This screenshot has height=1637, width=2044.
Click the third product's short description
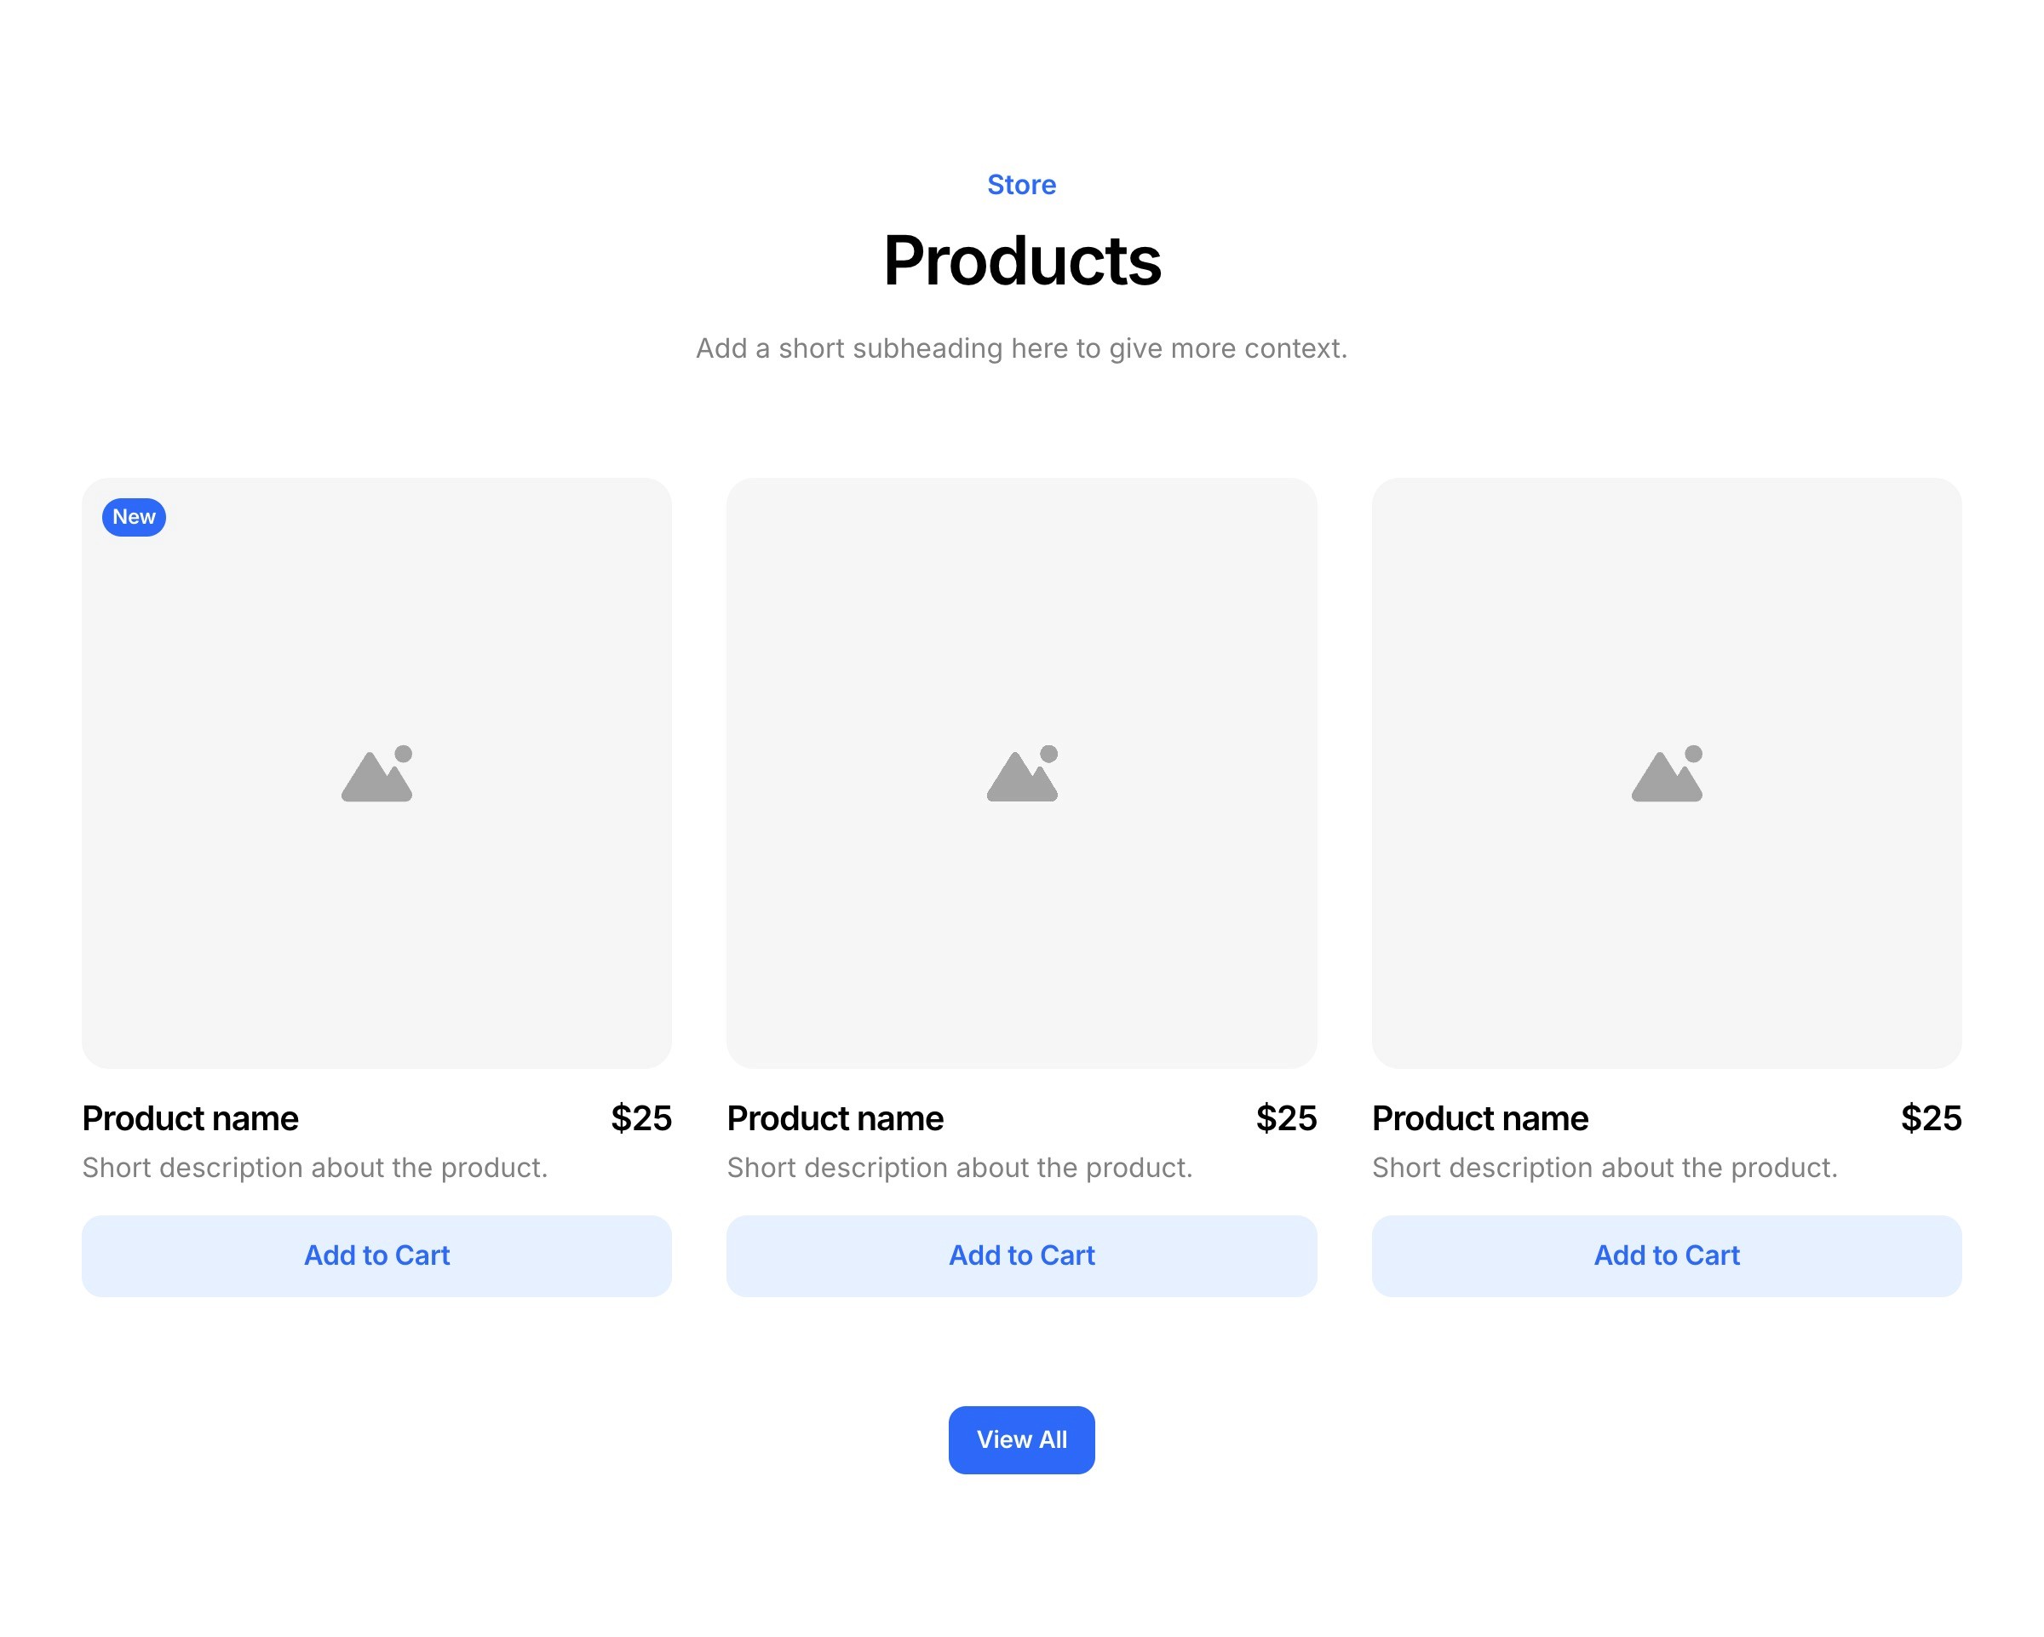[1604, 1168]
